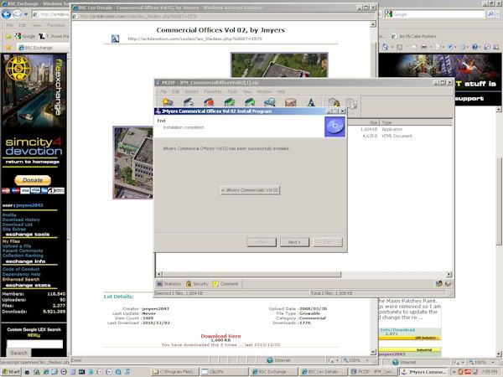Switch to C:\Program Files taskbar button
The height and width of the screenshot is (377, 503).
pos(175,372)
